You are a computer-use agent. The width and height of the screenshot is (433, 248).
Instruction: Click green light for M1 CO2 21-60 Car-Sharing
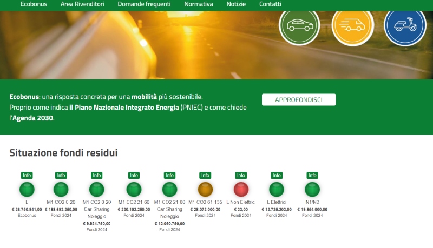tap(169, 189)
